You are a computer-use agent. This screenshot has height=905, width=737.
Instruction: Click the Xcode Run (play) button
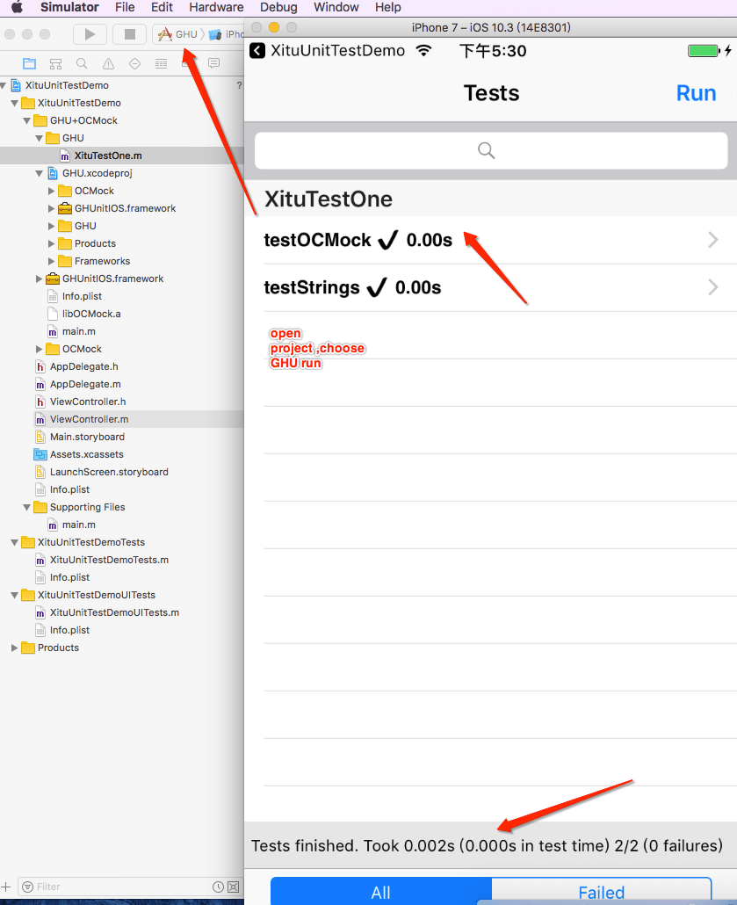click(90, 34)
